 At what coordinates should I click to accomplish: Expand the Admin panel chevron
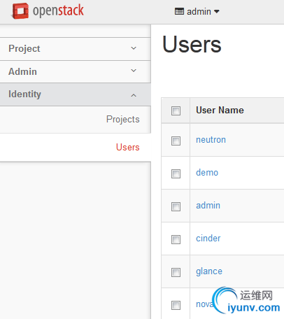point(134,71)
